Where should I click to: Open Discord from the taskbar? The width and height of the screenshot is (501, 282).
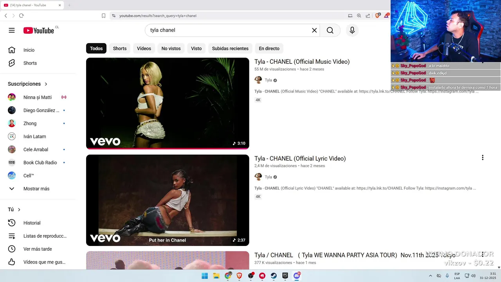[x=297, y=276]
